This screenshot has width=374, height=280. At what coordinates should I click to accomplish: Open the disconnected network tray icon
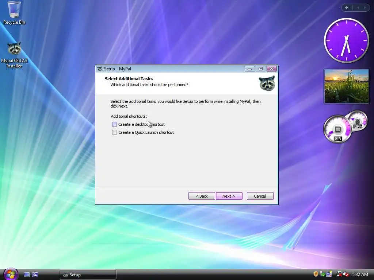point(339,274)
